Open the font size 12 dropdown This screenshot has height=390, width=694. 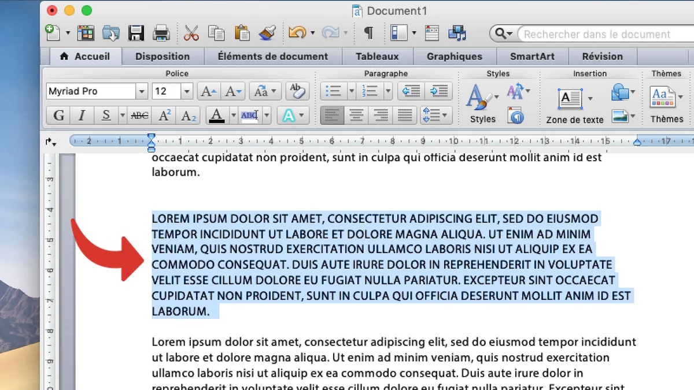pyautogui.click(x=186, y=91)
